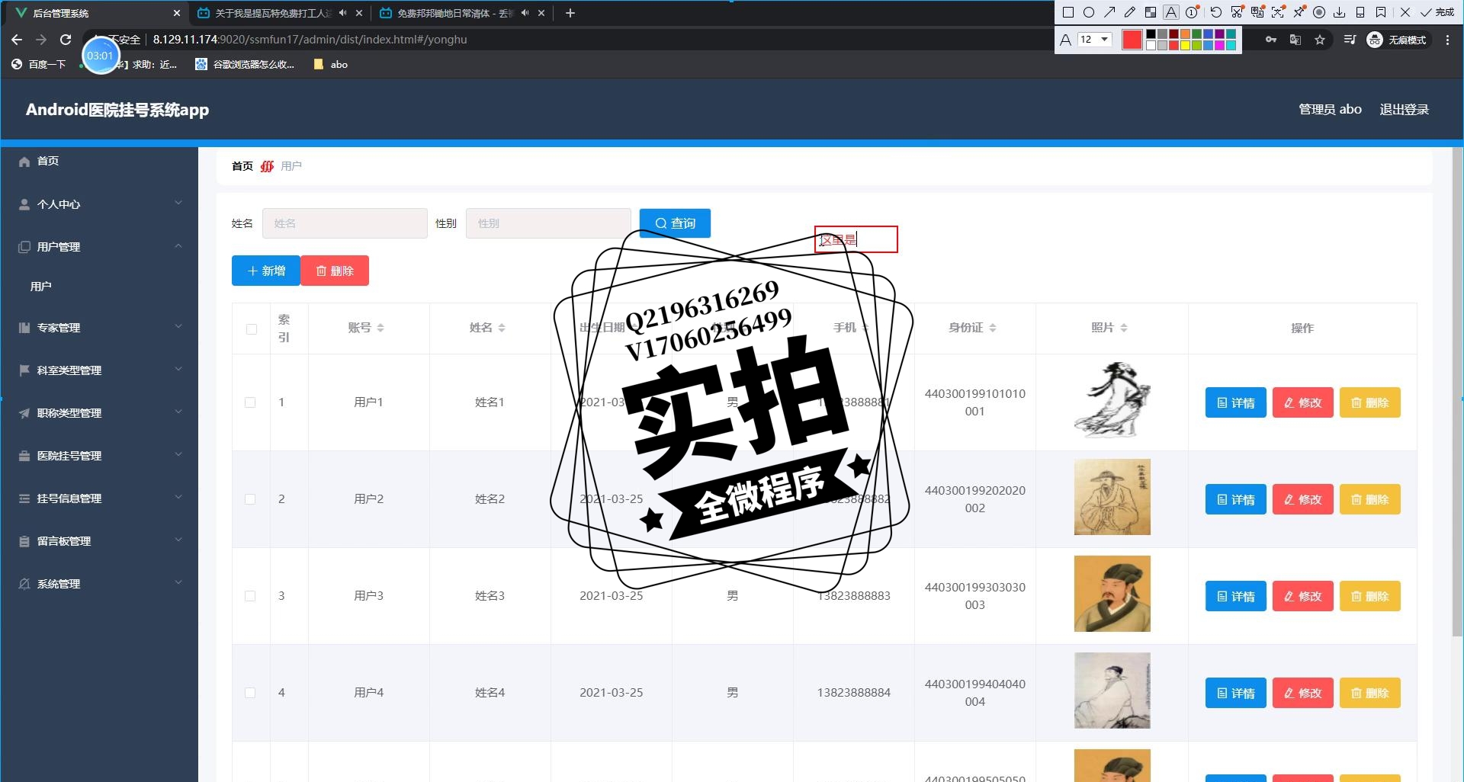Save the screenshot with download icon
Image resolution: width=1464 pixels, height=782 pixels.
pos(1340,12)
